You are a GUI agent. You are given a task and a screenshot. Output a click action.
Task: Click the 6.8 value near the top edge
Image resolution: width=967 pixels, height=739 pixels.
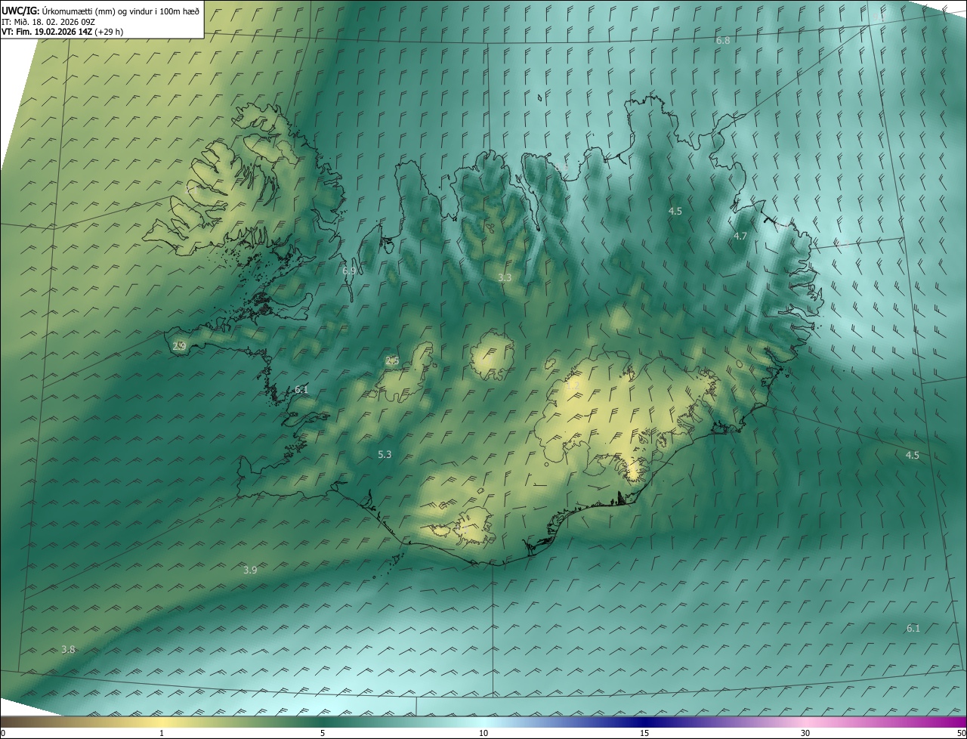coord(723,40)
